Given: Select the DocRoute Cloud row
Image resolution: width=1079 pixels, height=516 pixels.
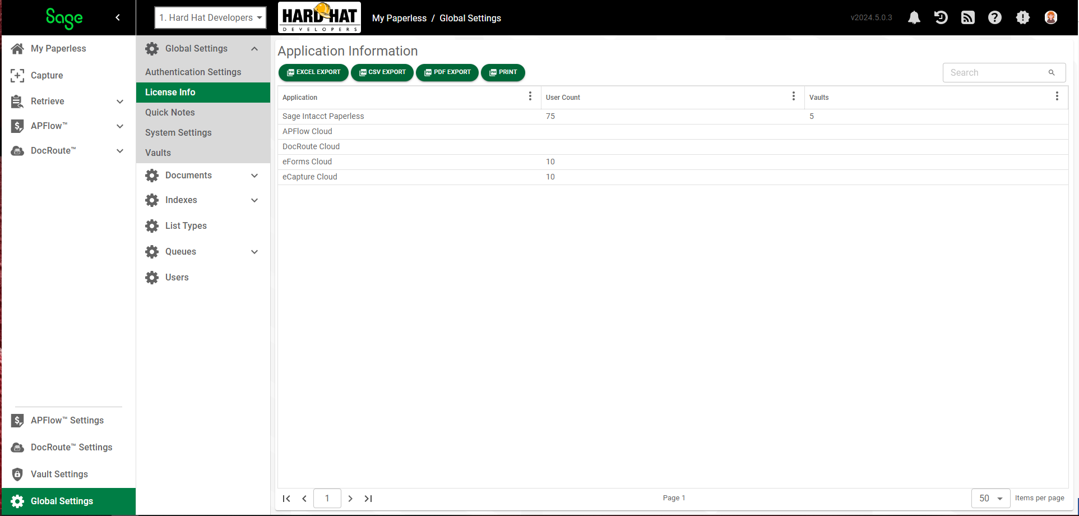Looking at the screenshot, I should [673, 146].
